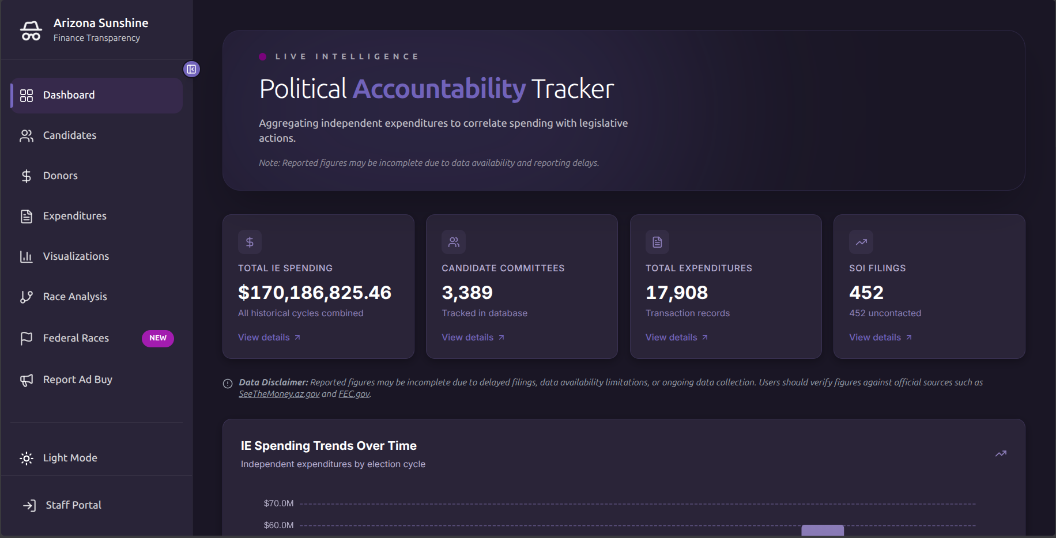Click the NEW badge beside Federal Races
1056x538 pixels.
157,338
